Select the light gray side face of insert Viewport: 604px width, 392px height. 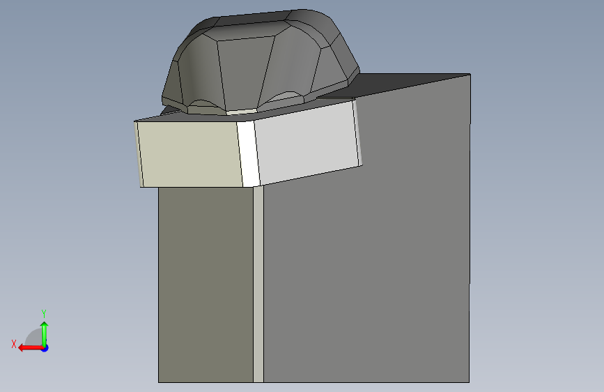[307, 142]
